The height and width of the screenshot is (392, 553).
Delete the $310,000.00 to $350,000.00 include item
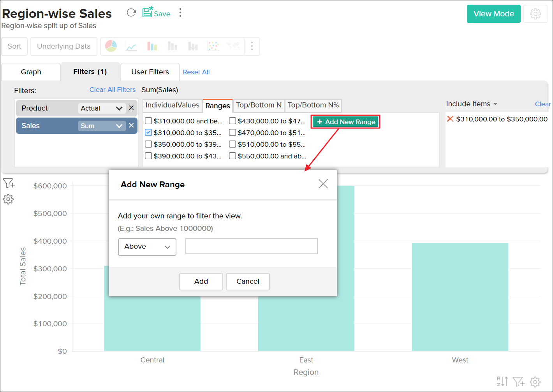tap(450, 119)
